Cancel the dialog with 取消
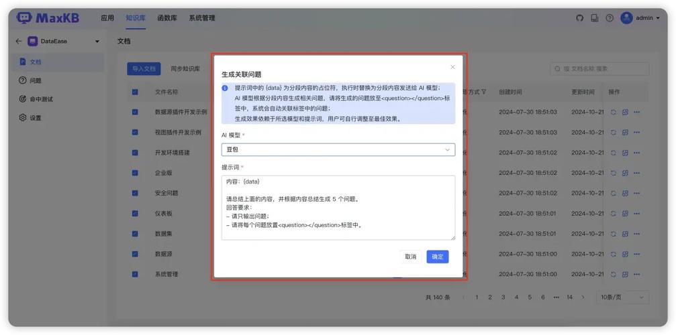676x335 pixels. (410, 257)
